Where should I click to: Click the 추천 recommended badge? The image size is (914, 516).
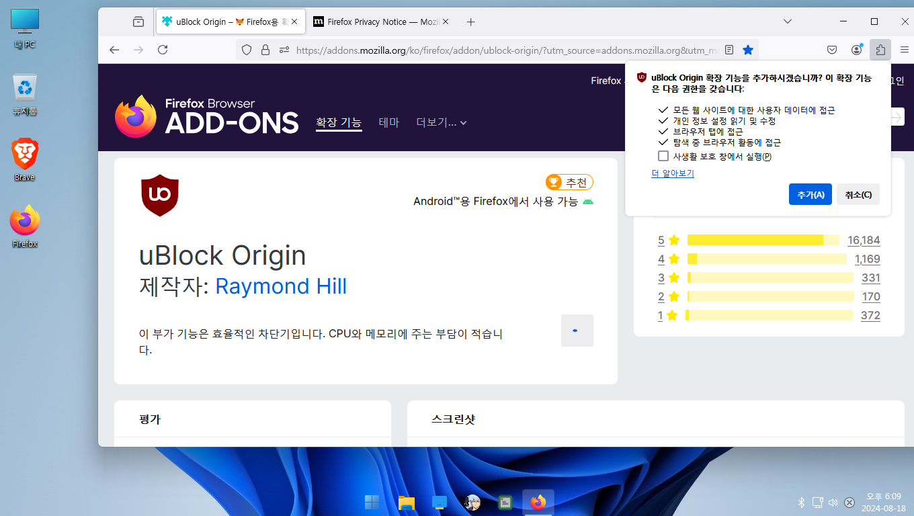[569, 182]
